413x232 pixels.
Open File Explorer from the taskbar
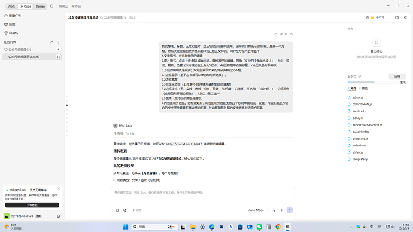pyautogui.click(x=193, y=227)
